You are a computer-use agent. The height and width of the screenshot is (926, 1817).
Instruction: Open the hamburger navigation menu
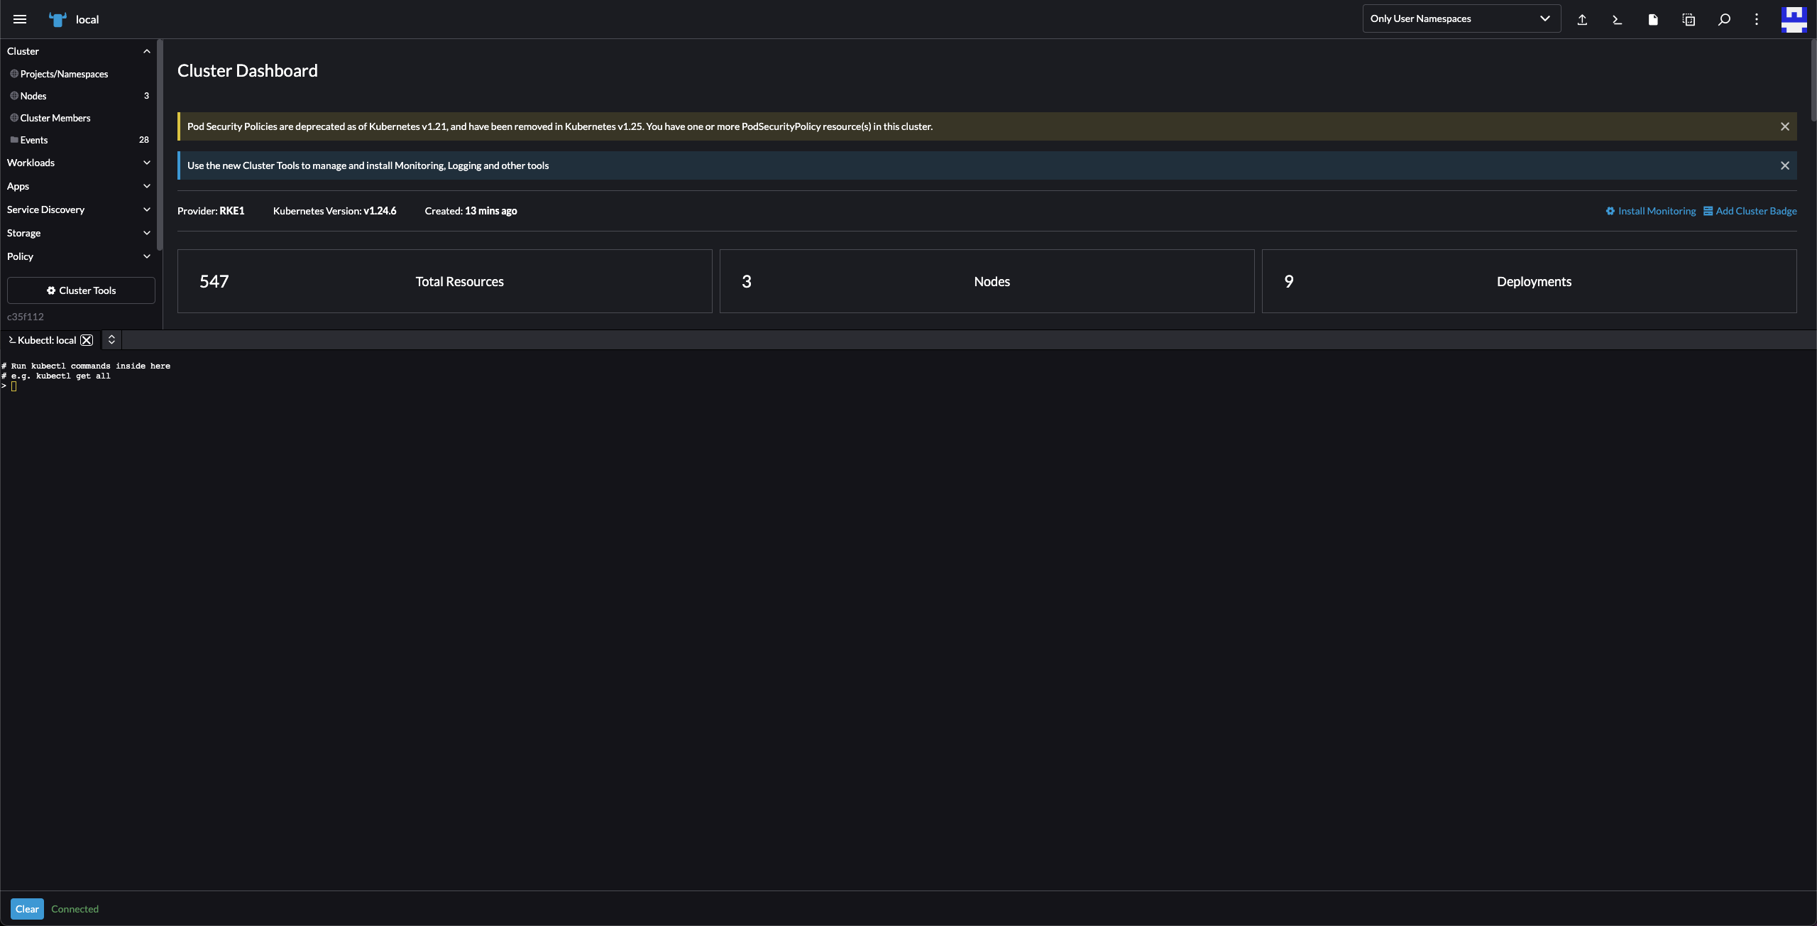coord(20,19)
